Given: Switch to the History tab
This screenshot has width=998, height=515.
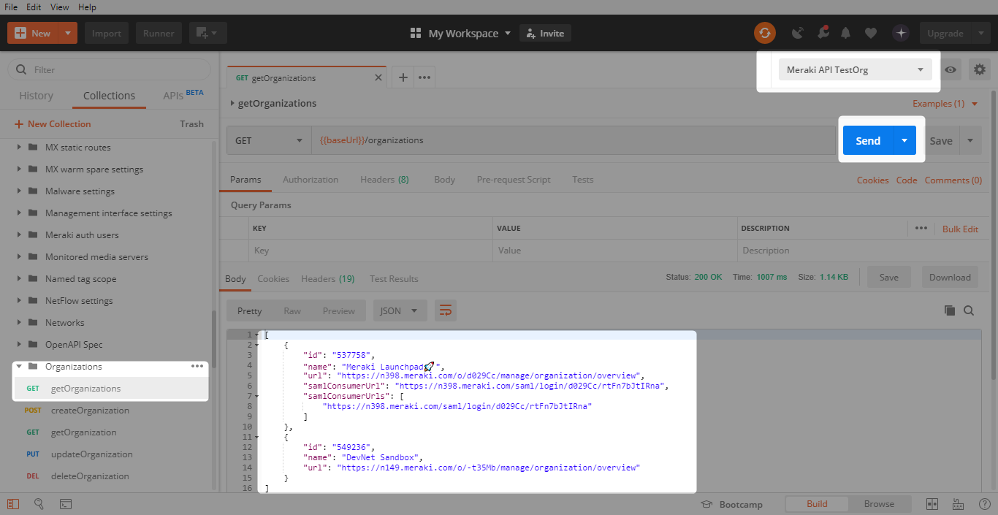Looking at the screenshot, I should click(x=36, y=96).
